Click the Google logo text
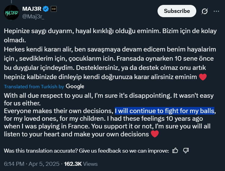This screenshot has height=171, width=225. coord(75,86)
